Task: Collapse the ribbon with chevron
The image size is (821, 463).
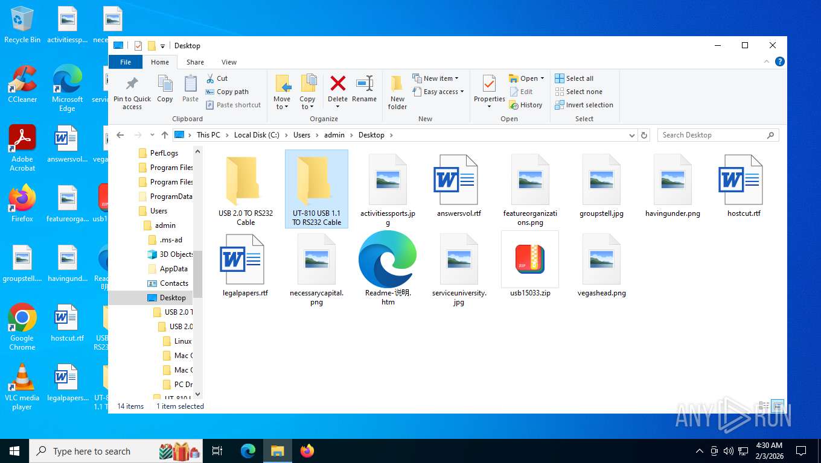Action: pos(767,61)
